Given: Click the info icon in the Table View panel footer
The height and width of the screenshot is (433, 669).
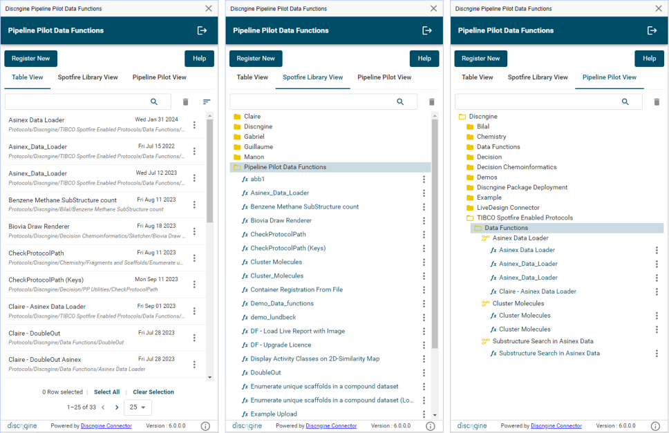Looking at the screenshot, I should click(205, 426).
